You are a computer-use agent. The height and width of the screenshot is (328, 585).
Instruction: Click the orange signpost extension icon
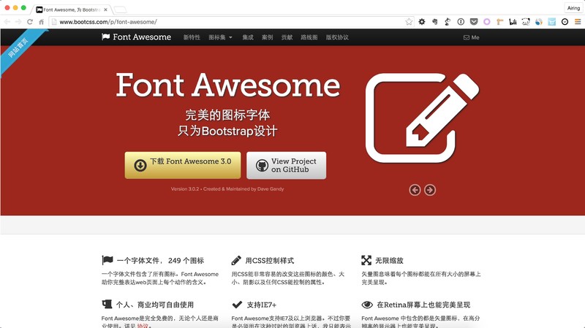pyautogui.click(x=499, y=22)
